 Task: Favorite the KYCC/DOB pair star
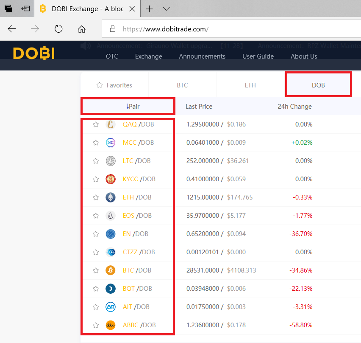pyautogui.click(x=96, y=179)
